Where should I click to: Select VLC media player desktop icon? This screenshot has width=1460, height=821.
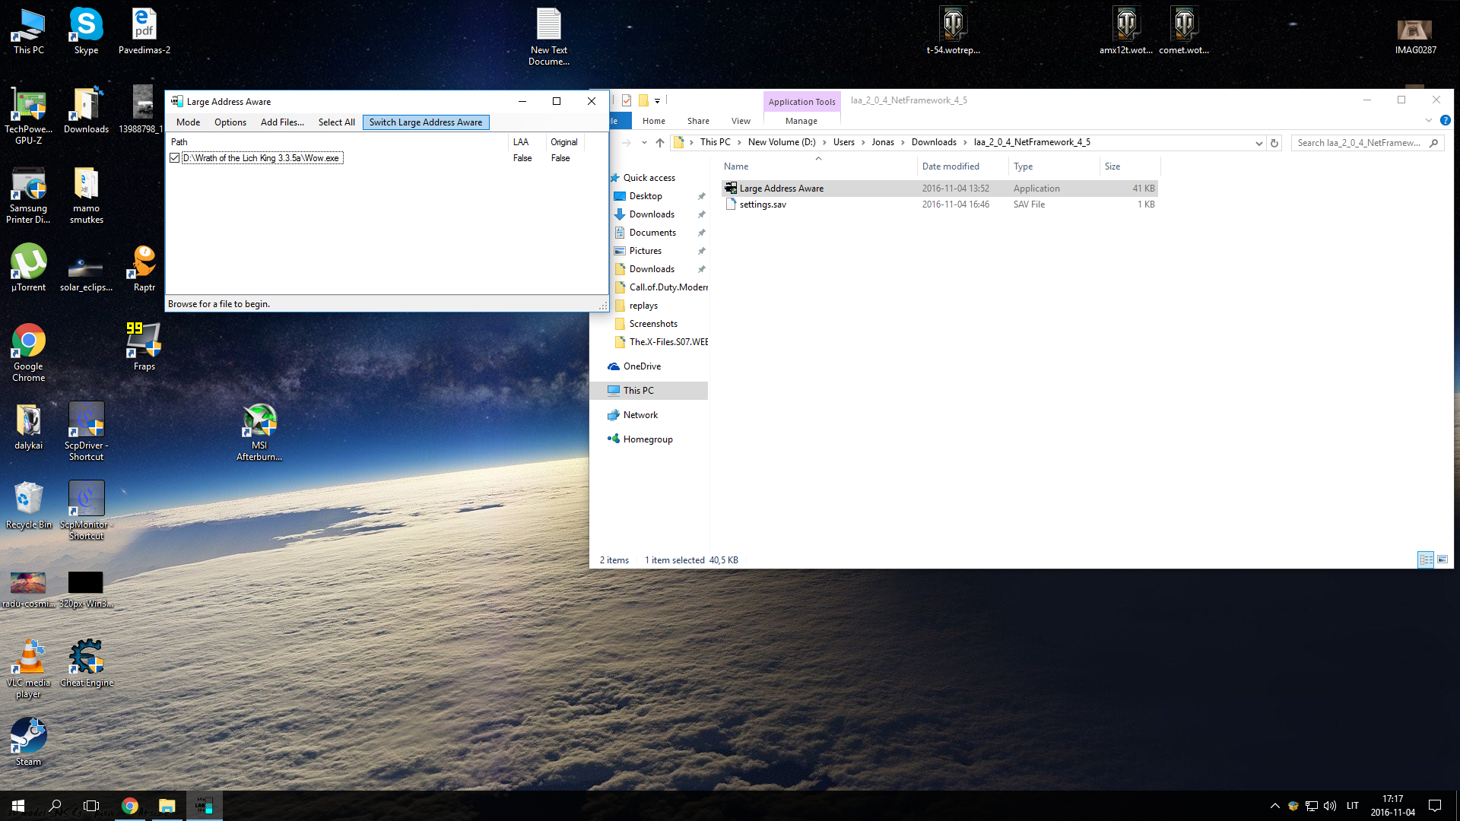pos(28,669)
